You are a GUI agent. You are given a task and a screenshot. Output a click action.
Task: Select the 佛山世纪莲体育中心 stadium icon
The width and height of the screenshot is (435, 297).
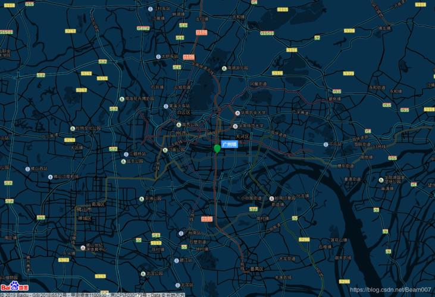[83, 248]
